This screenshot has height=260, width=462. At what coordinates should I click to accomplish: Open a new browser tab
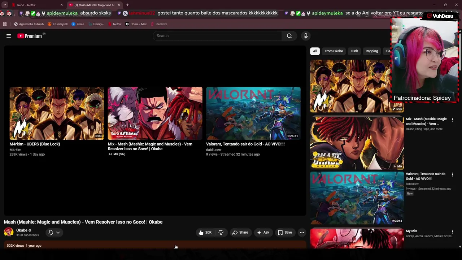pos(127,5)
